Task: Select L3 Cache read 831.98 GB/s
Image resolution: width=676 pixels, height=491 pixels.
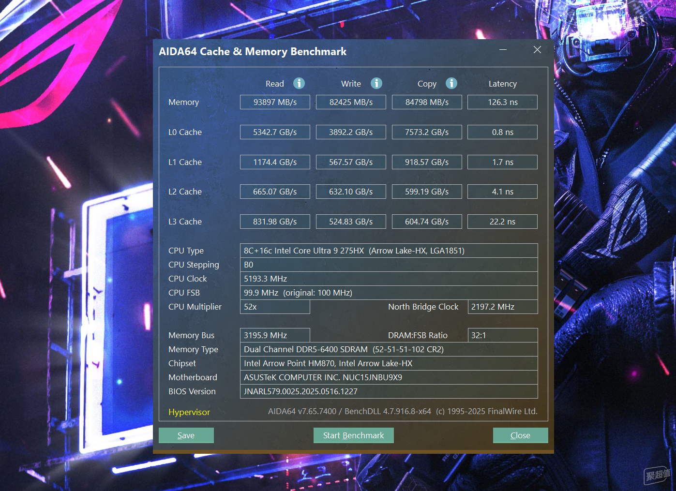Action: point(275,222)
